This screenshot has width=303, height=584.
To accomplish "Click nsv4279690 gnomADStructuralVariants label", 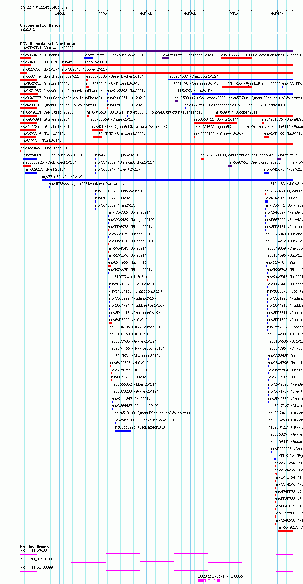I will pyautogui.click(x=238, y=155).
